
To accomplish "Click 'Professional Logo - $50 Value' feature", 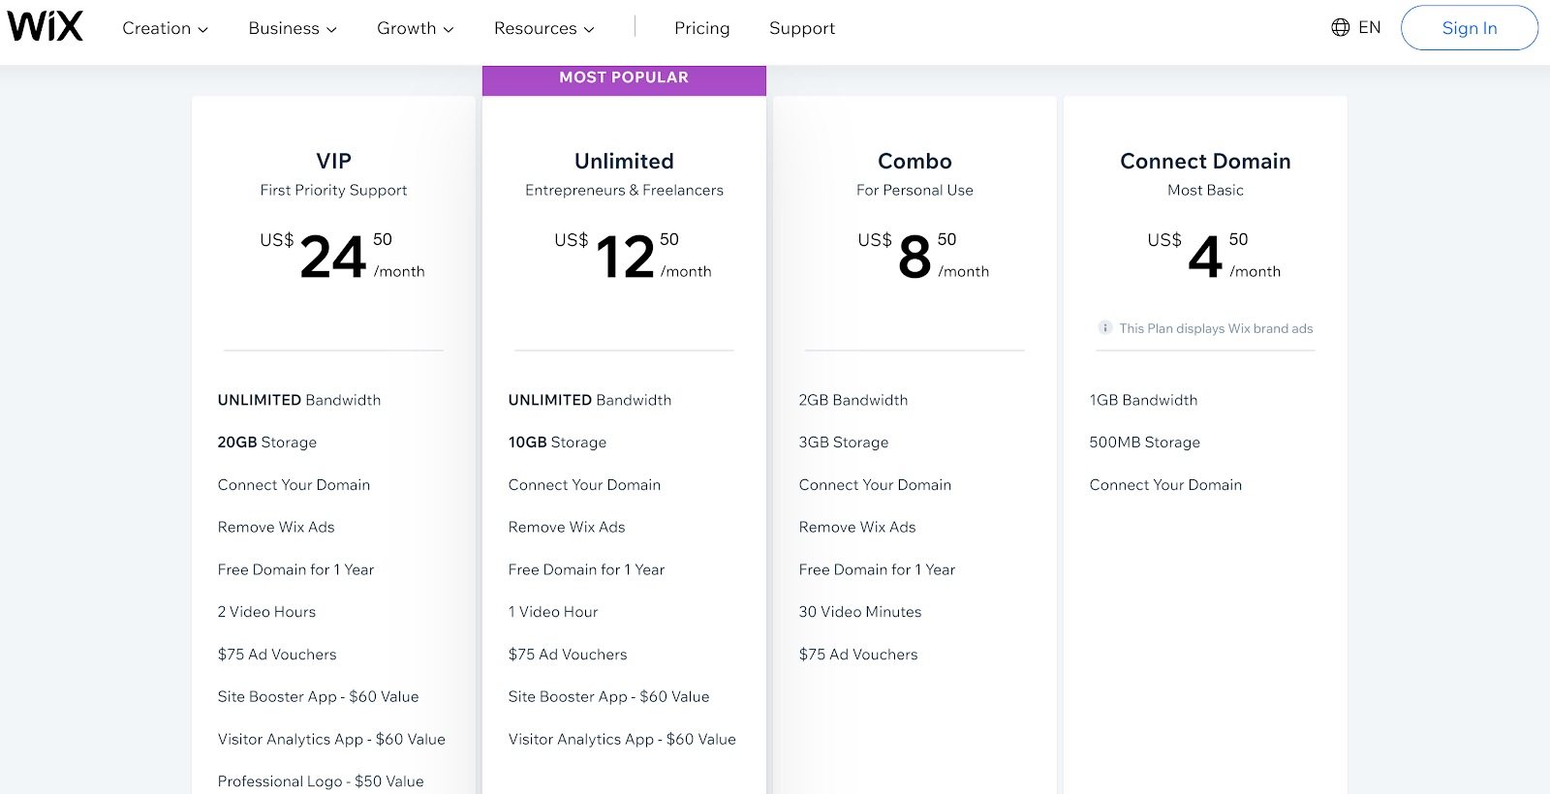I will pos(321,781).
